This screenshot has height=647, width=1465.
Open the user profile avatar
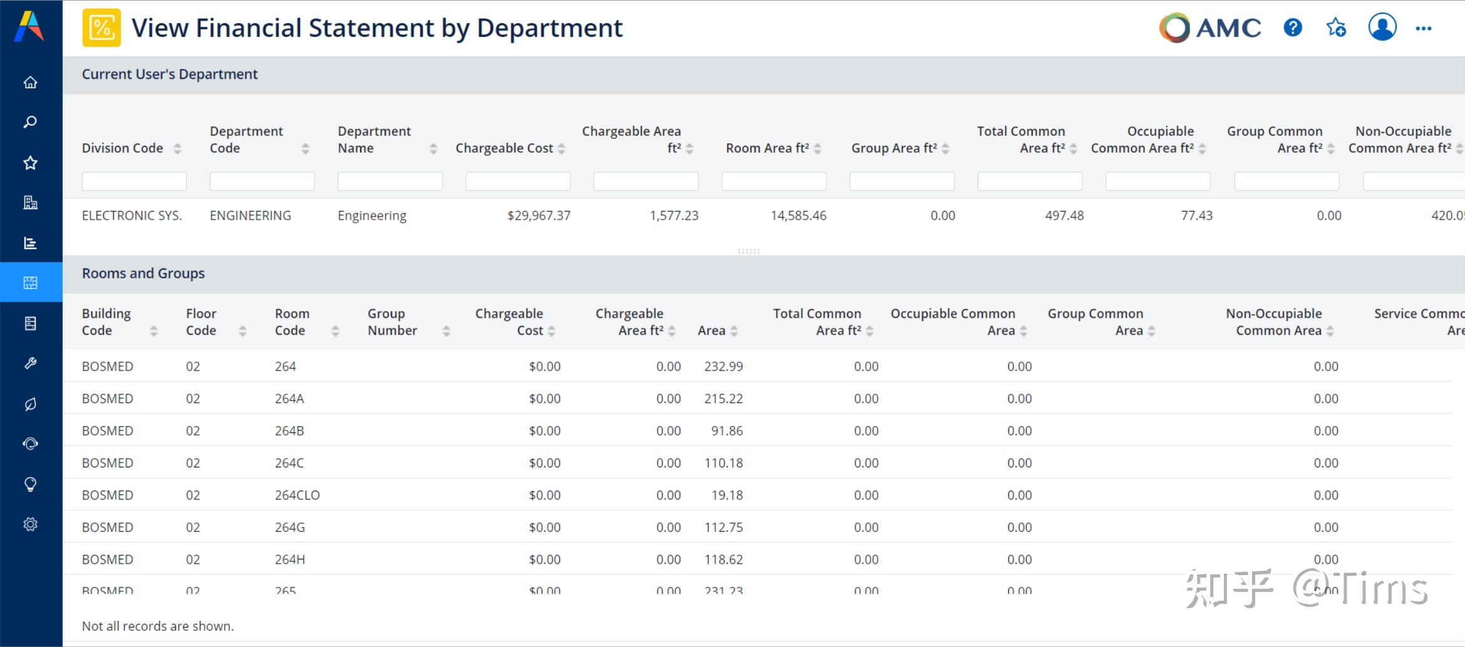pos(1382,28)
